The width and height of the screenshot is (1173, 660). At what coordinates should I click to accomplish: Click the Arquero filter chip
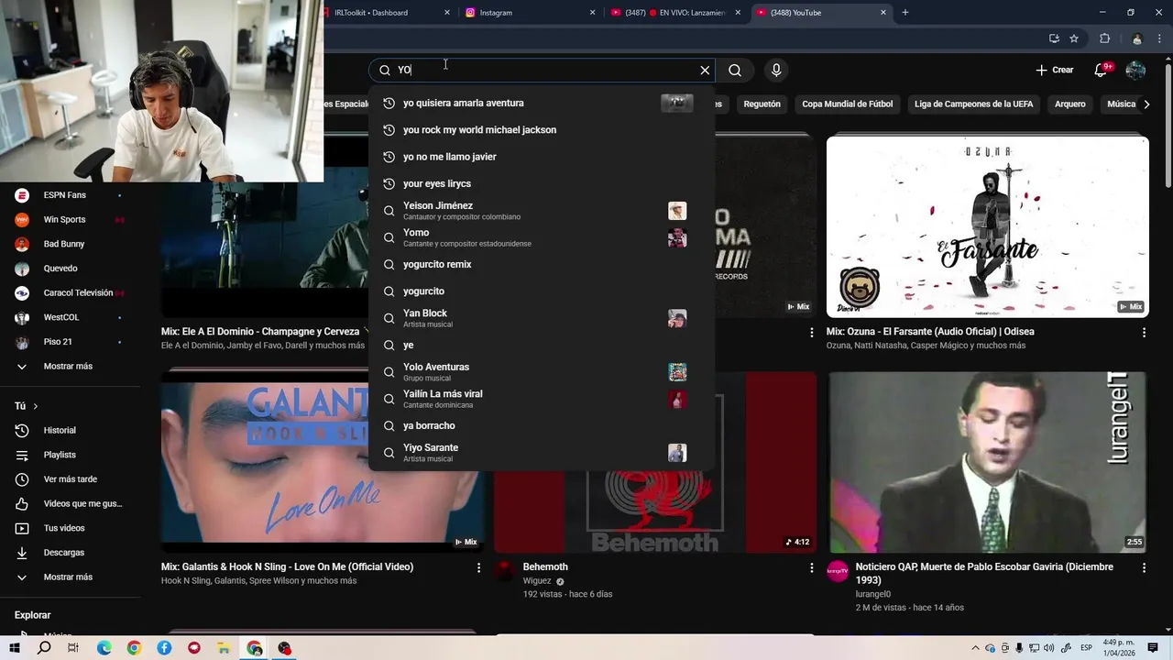click(x=1069, y=104)
